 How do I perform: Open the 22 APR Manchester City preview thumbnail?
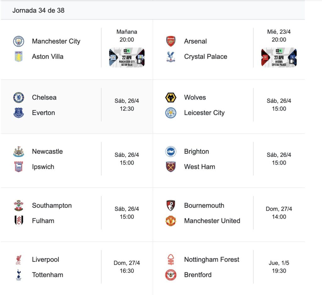(x=127, y=57)
